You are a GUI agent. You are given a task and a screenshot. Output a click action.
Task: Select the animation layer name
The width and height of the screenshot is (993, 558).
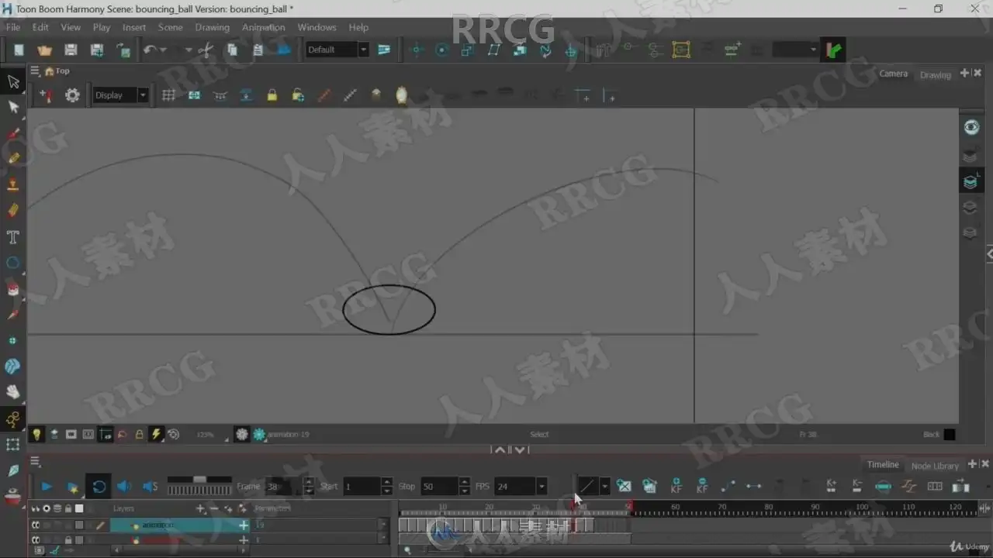[157, 525]
